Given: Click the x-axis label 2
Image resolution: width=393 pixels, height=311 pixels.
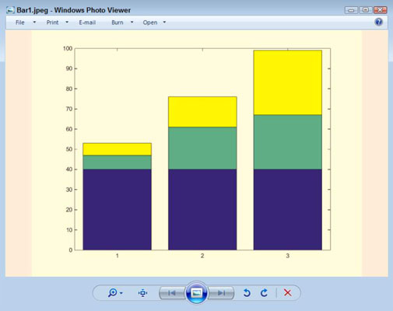Looking at the screenshot, I should (x=202, y=256).
